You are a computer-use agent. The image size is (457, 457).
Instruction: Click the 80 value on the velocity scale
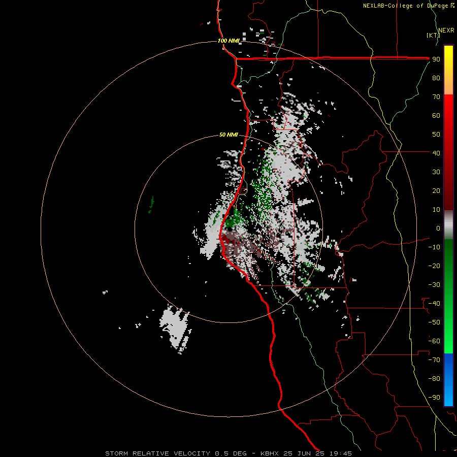(x=436, y=78)
